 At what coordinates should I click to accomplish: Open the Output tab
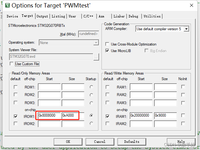(x=42, y=16)
